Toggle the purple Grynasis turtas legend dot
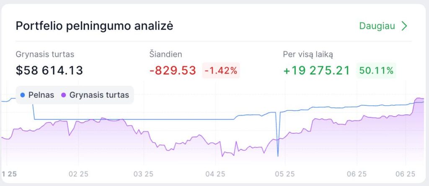The image size is (429, 186). click(64, 95)
